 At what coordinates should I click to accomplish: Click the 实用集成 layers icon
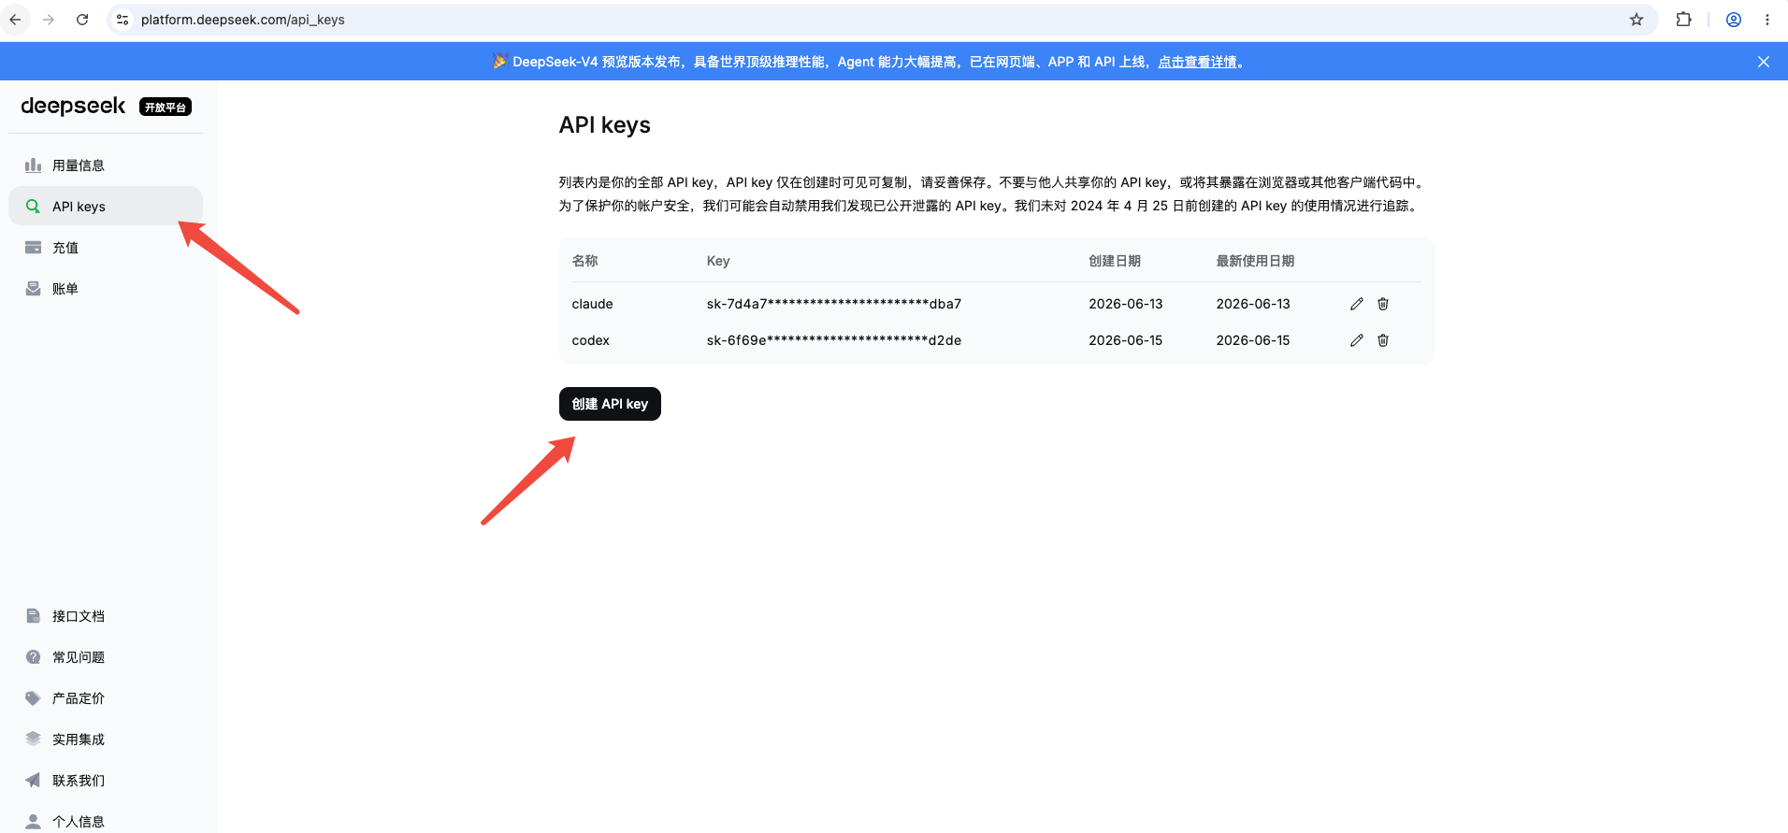coord(33,740)
